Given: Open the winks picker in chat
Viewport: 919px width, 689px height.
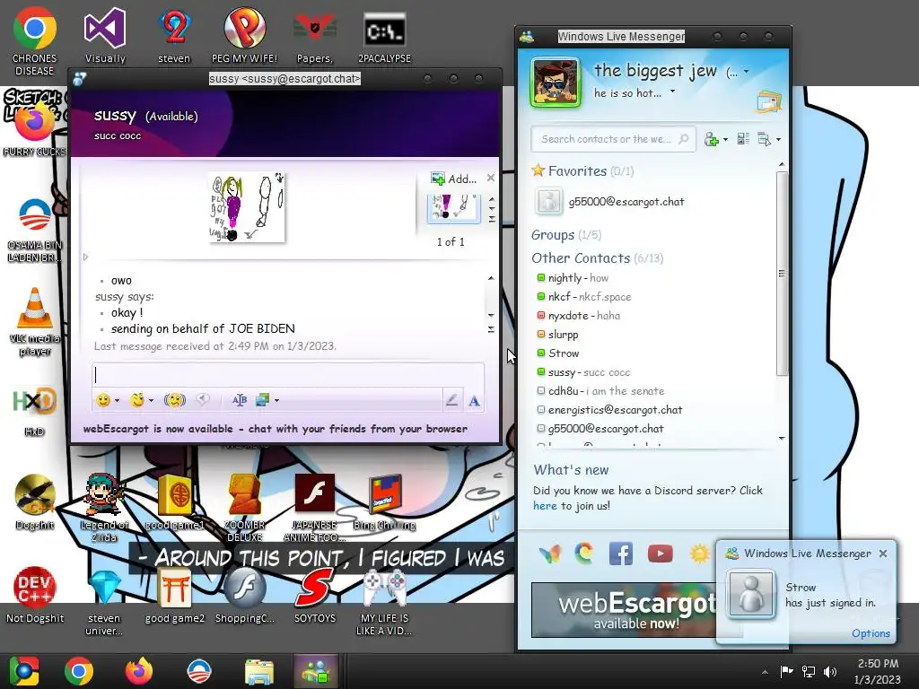Looking at the screenshot, I should click(137, 400).
